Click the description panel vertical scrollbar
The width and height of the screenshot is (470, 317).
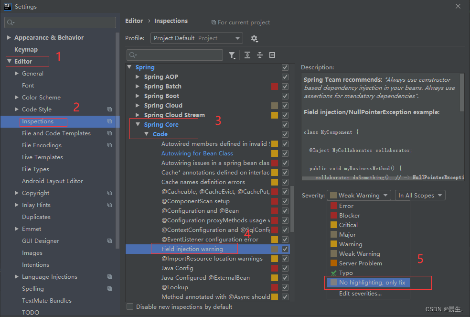462,93
